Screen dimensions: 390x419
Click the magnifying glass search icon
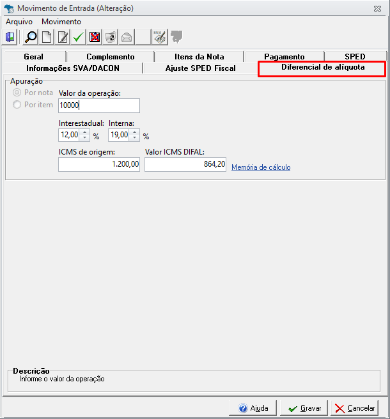click(31, 37)
